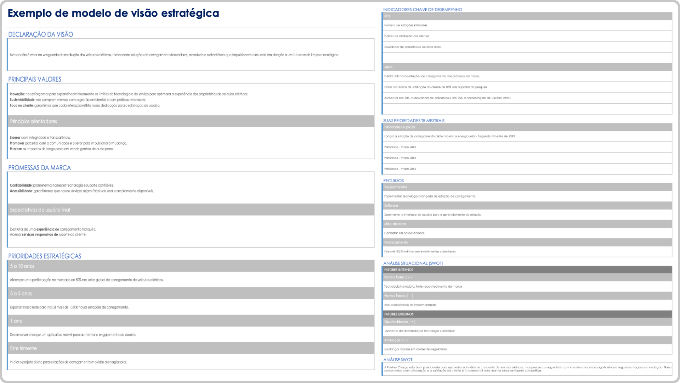
Task: Click the 'DECLARAÇÃO DA VISÃO' section header
Action: 43,34
